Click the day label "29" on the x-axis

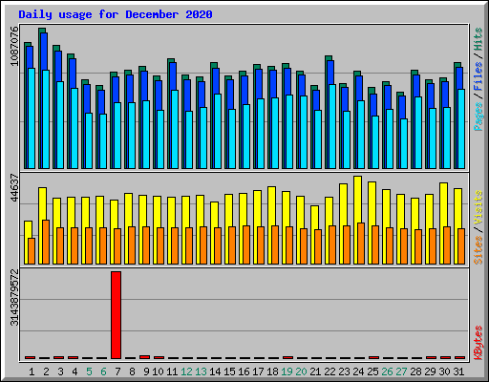(x=430, y=371)
